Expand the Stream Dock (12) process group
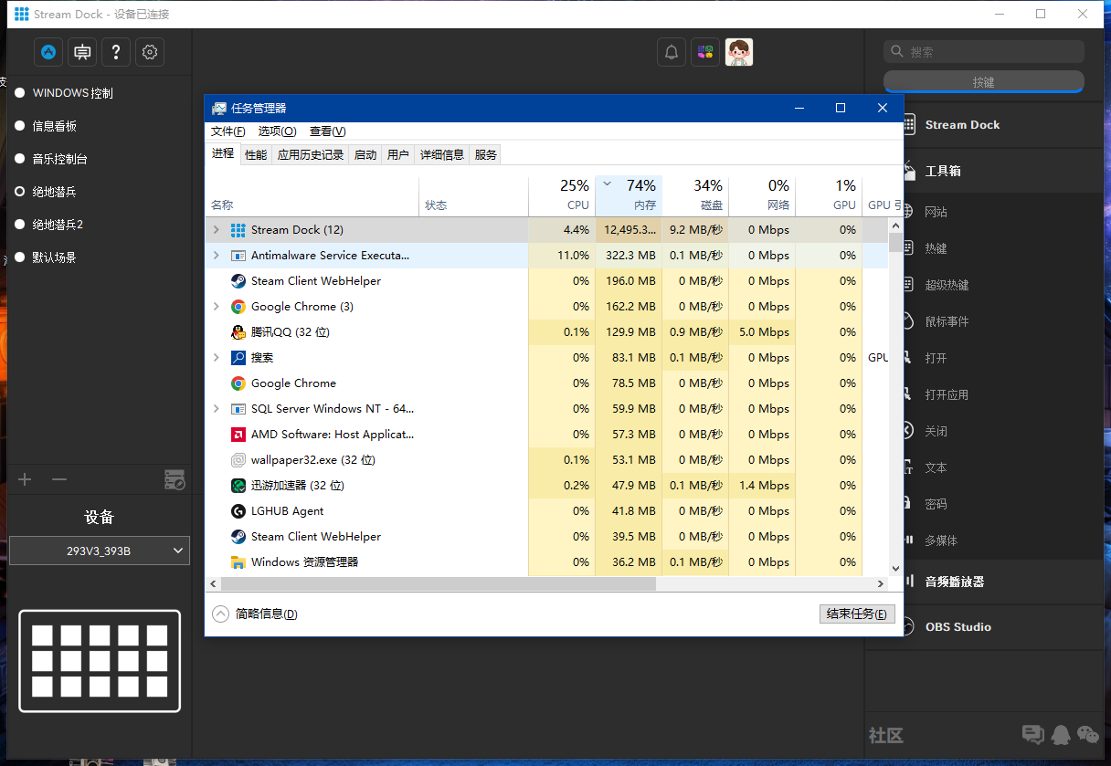This screenshot has width=1111, height=766. pos(217,230)
